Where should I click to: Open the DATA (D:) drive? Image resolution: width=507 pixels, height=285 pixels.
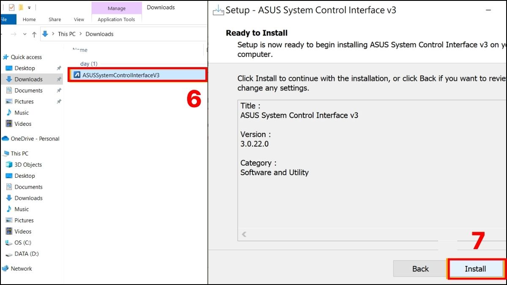27,254
